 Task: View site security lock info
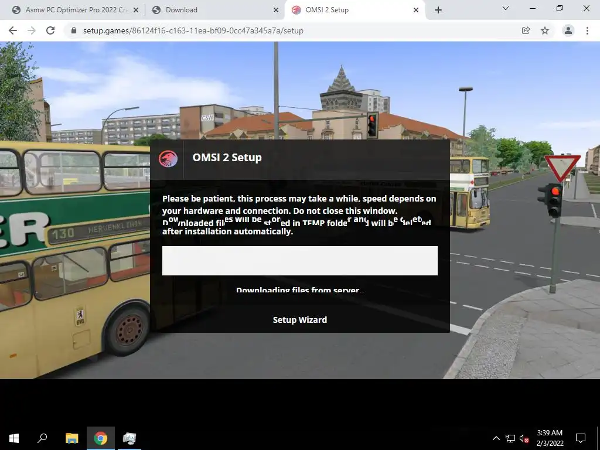[x=74, y=30]
